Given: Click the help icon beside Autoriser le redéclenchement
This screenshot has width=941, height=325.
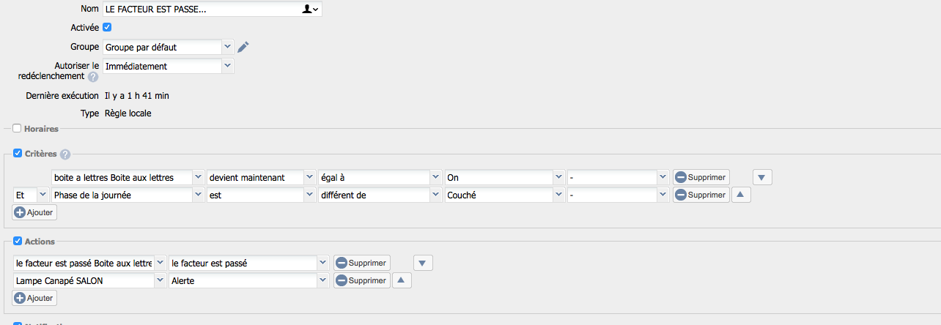Looking at the screenshot, I should pyautogui.click(x=93, y=77).
